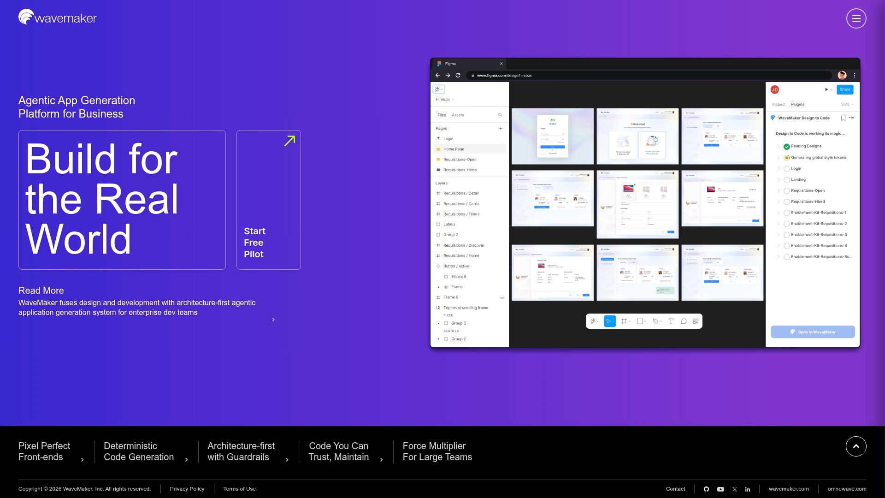Open the LinkedIn icon in footer

748,489
